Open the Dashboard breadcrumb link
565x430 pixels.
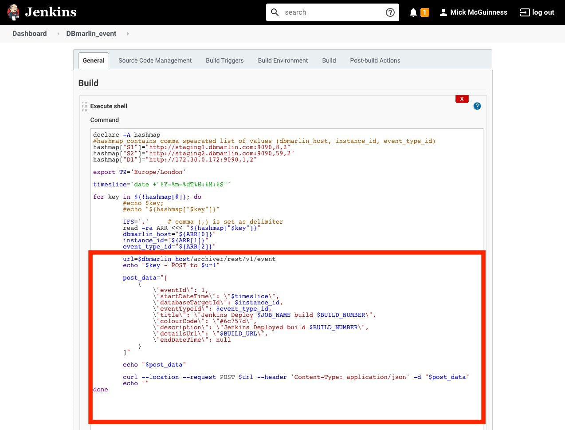tap(29, 34)
